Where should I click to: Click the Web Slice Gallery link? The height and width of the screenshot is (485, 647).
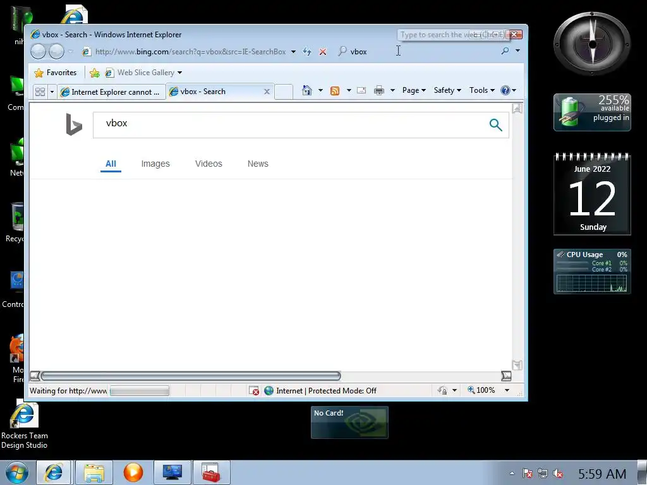146,73
